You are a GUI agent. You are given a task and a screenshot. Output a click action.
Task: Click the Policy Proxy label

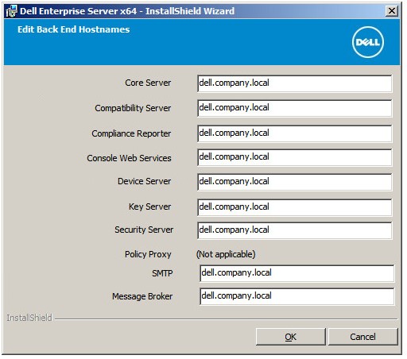pyautogui.click(x=148, y=254)
